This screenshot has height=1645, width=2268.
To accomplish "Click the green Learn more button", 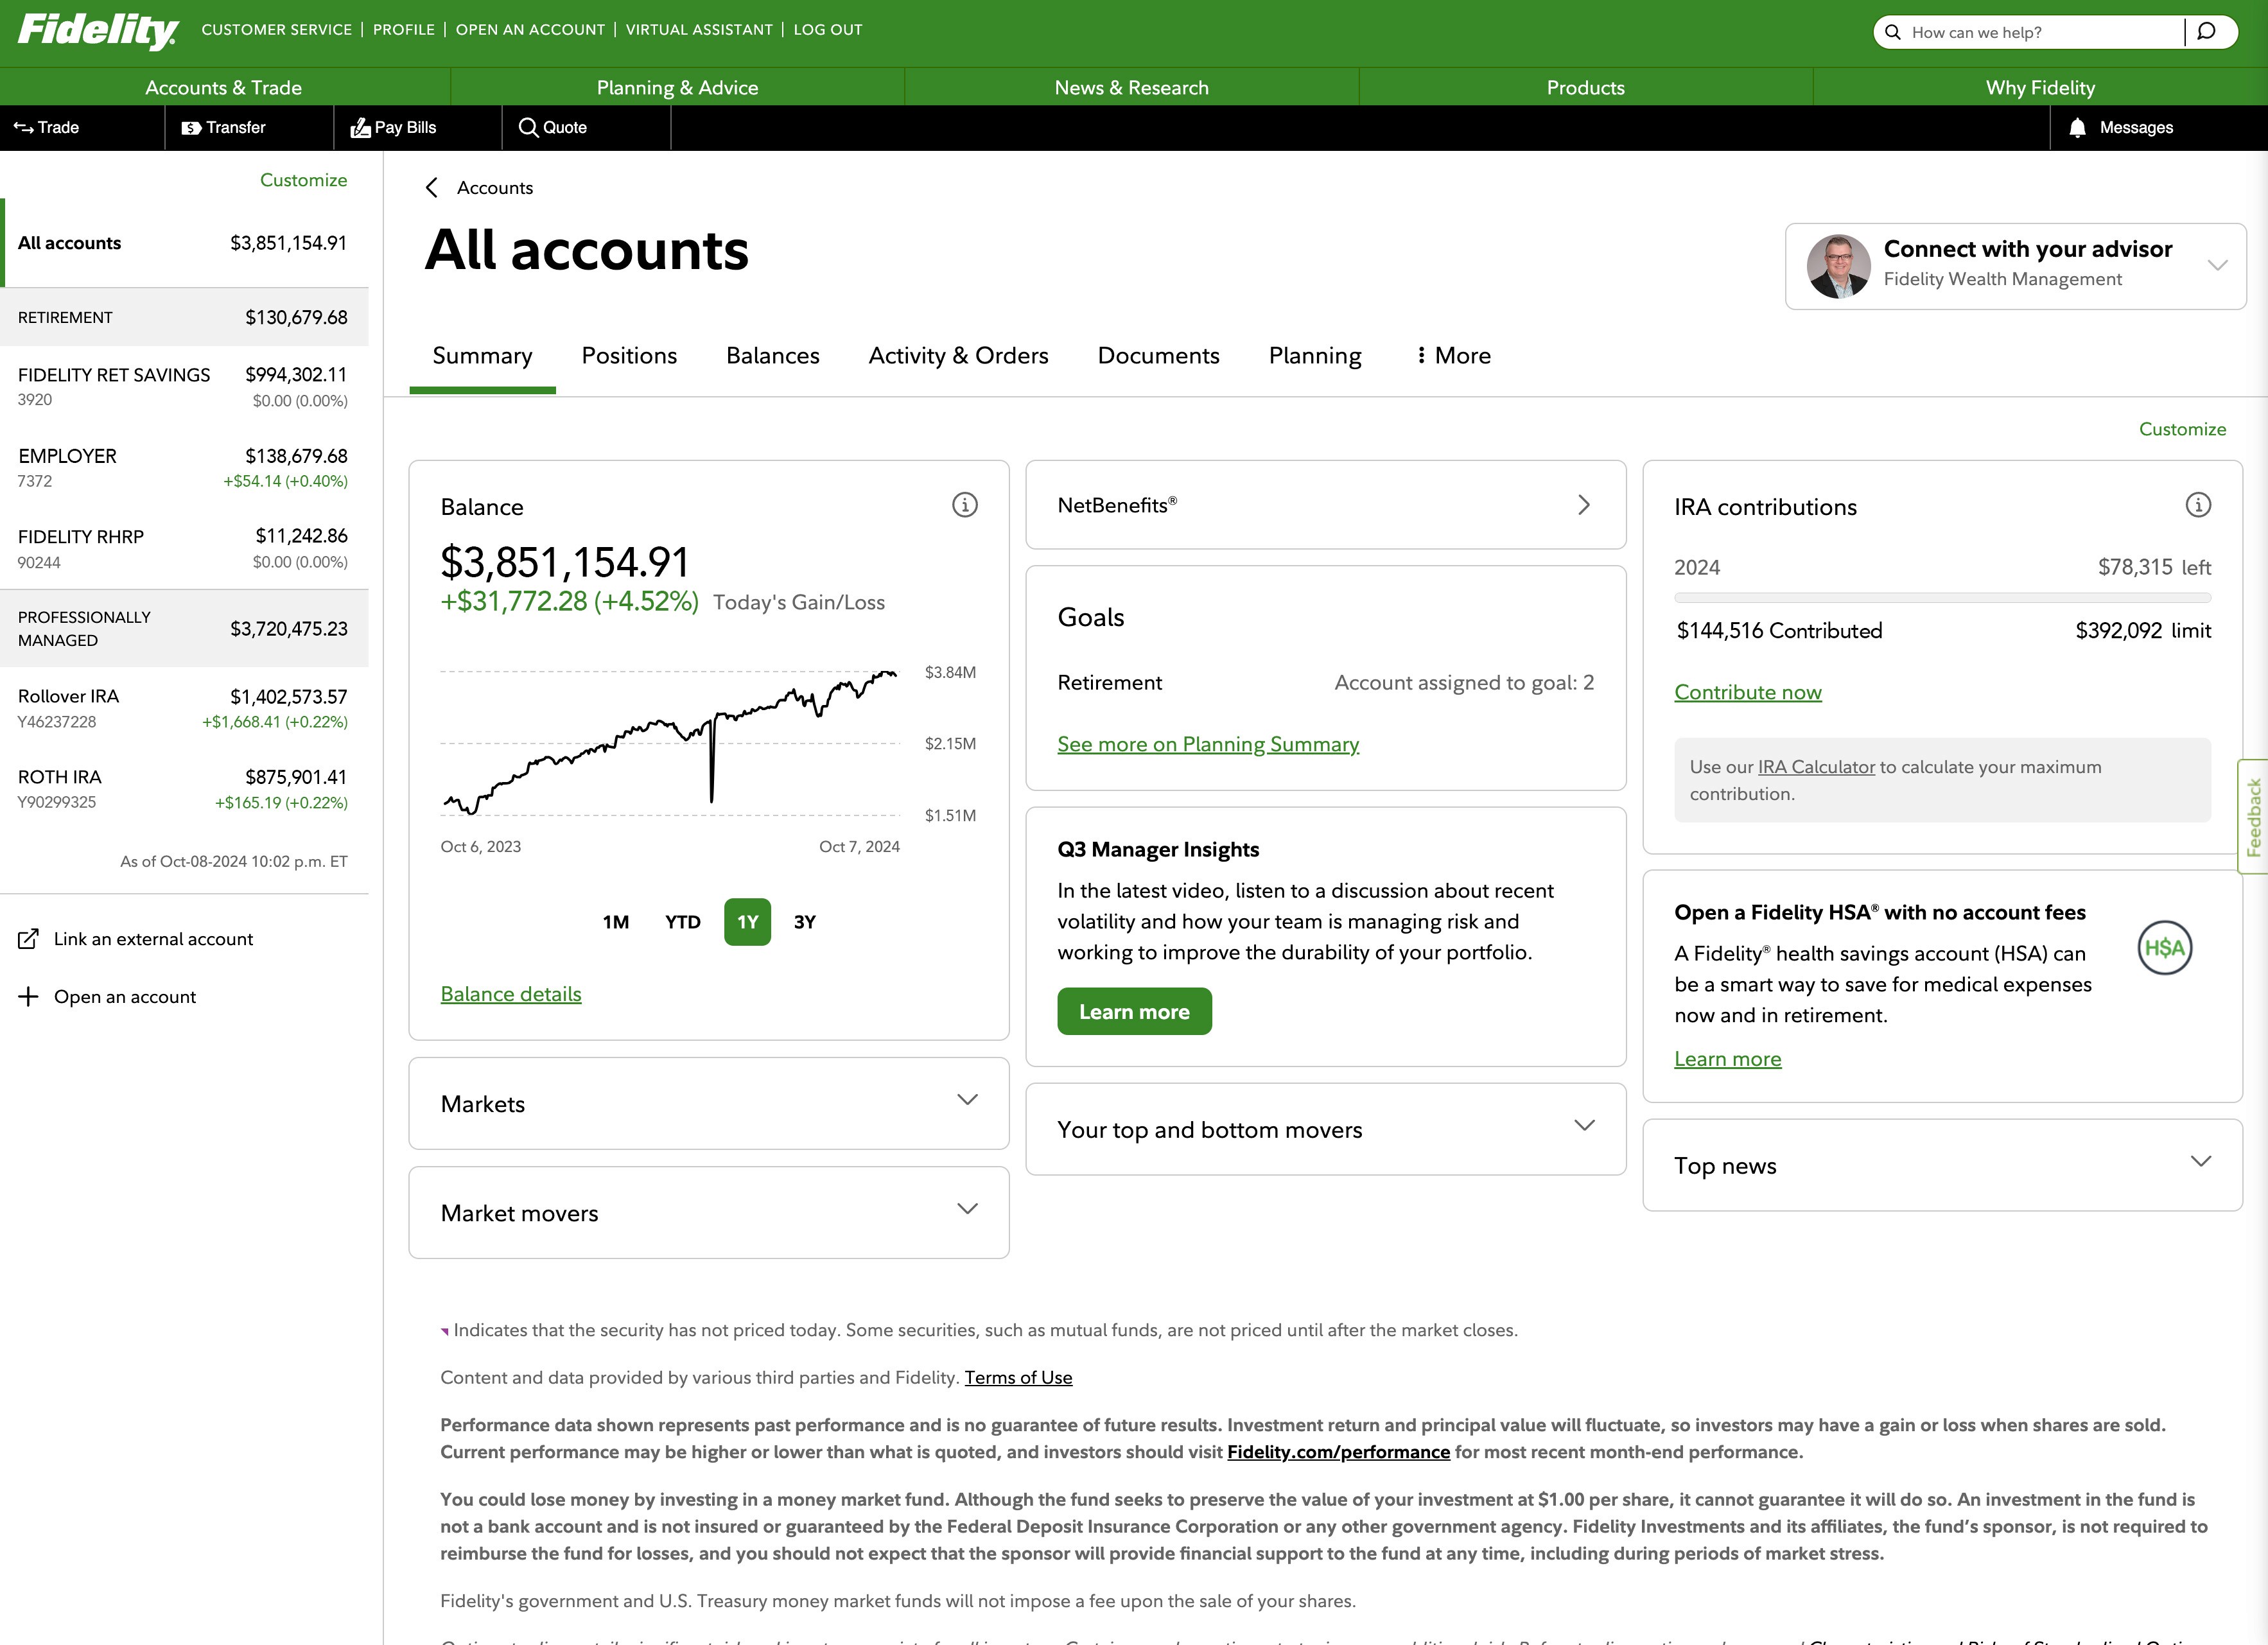I will (1134, 1011).
